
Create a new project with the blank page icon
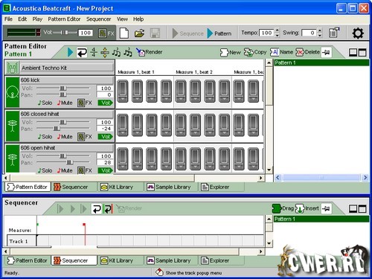pyautogui.click(x=124, y=33)
